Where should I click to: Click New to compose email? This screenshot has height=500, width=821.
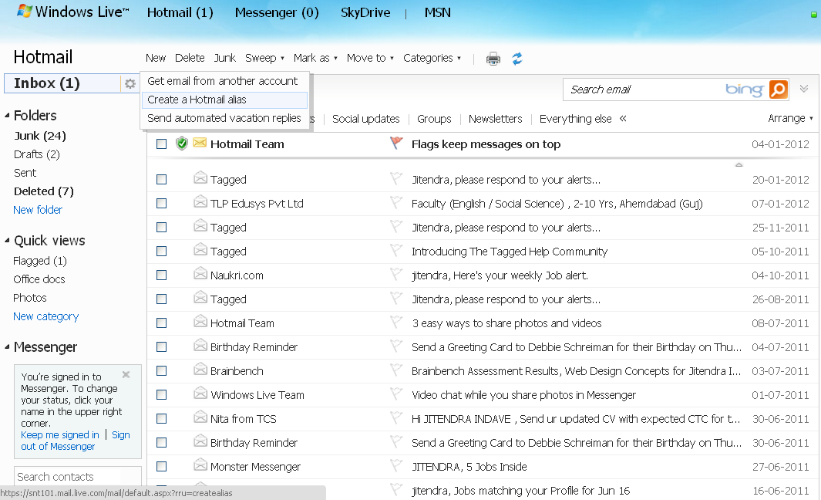(156, 58)
